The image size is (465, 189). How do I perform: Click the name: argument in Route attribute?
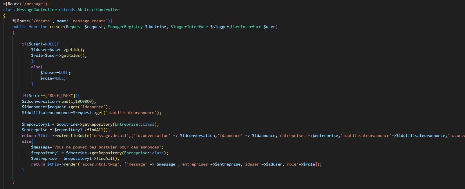pyautogui.click(x=62, y=21)
